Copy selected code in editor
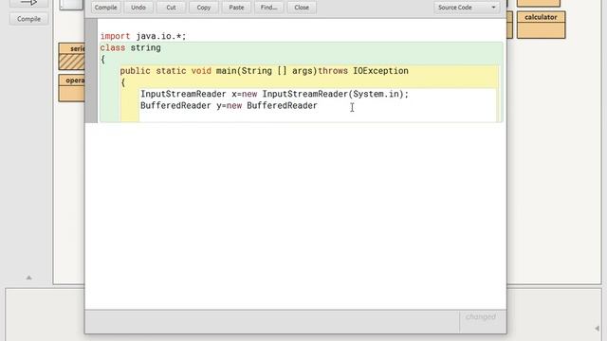Image resolution: width=607 pixels, height=341 pixels. 204,8
